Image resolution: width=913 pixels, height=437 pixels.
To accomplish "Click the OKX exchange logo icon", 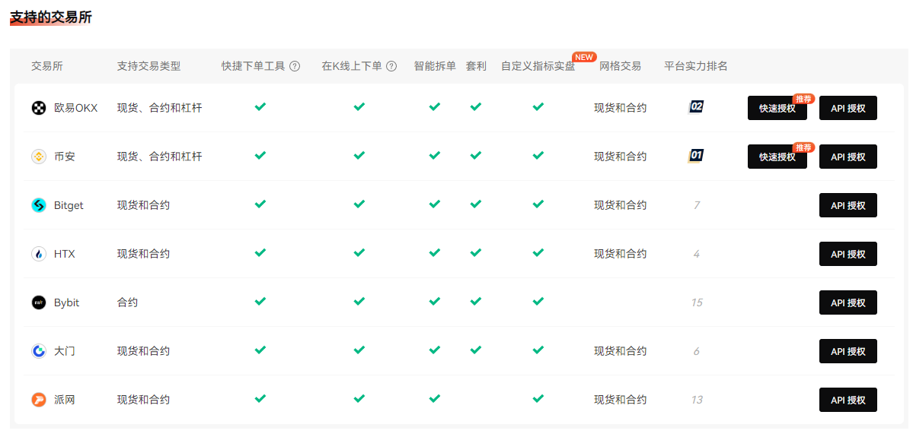I will click(38, 107).
